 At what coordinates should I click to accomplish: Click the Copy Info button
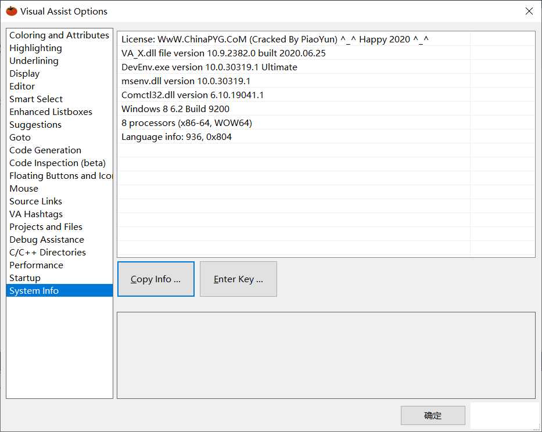pos(156,279)
